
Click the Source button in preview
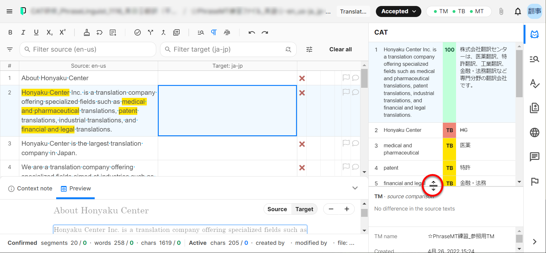(277, 209)
